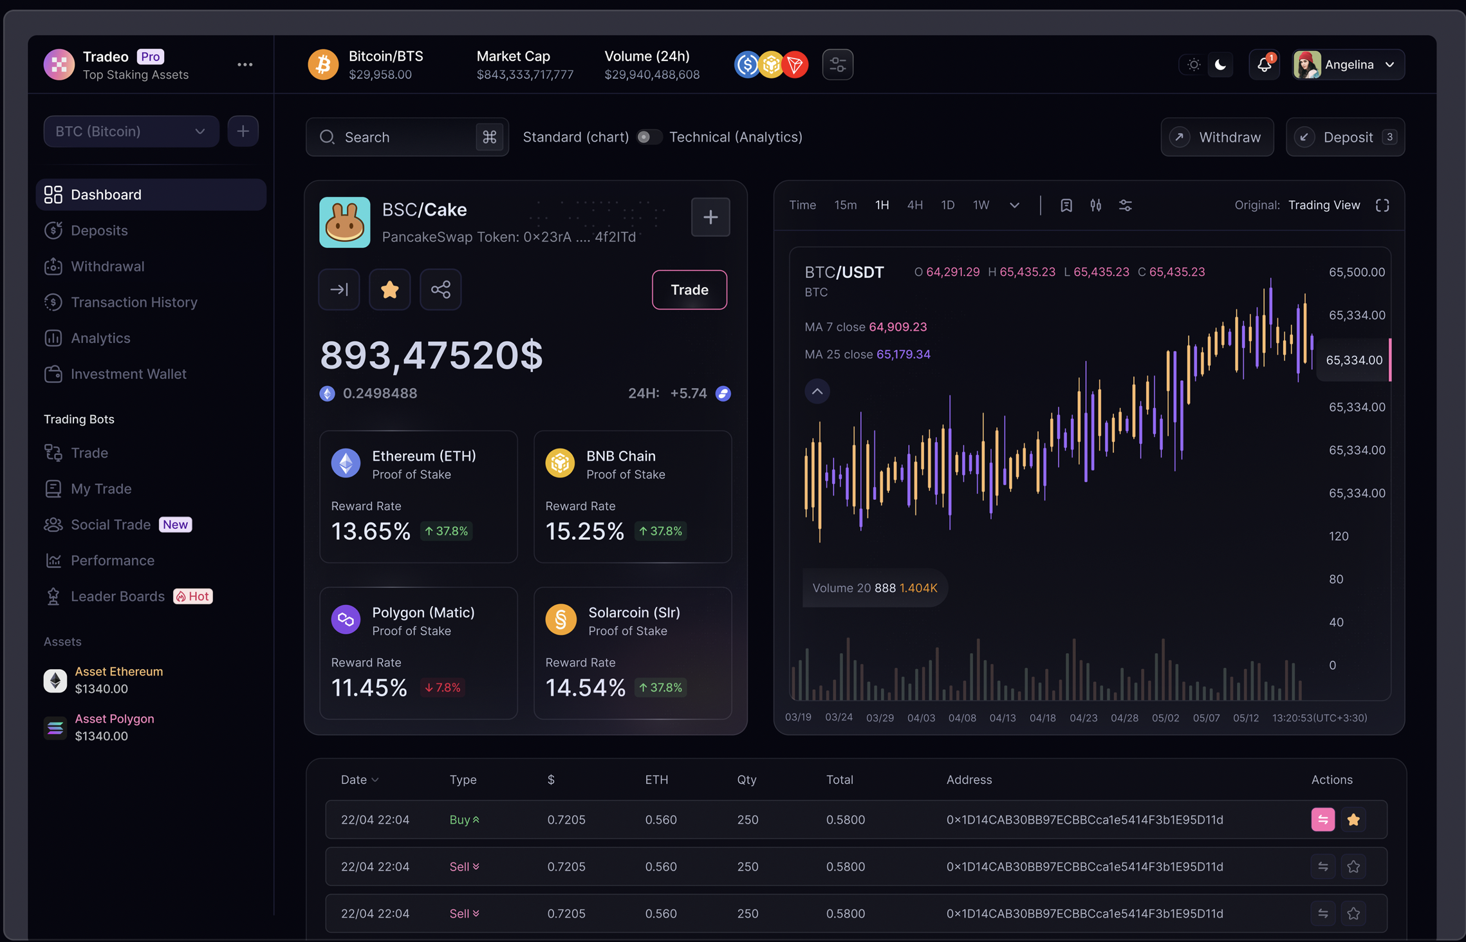The height and width of the screenshot is (942, 1466).
Task: Open Transaction History in sidebar
Action: [134, 302]
